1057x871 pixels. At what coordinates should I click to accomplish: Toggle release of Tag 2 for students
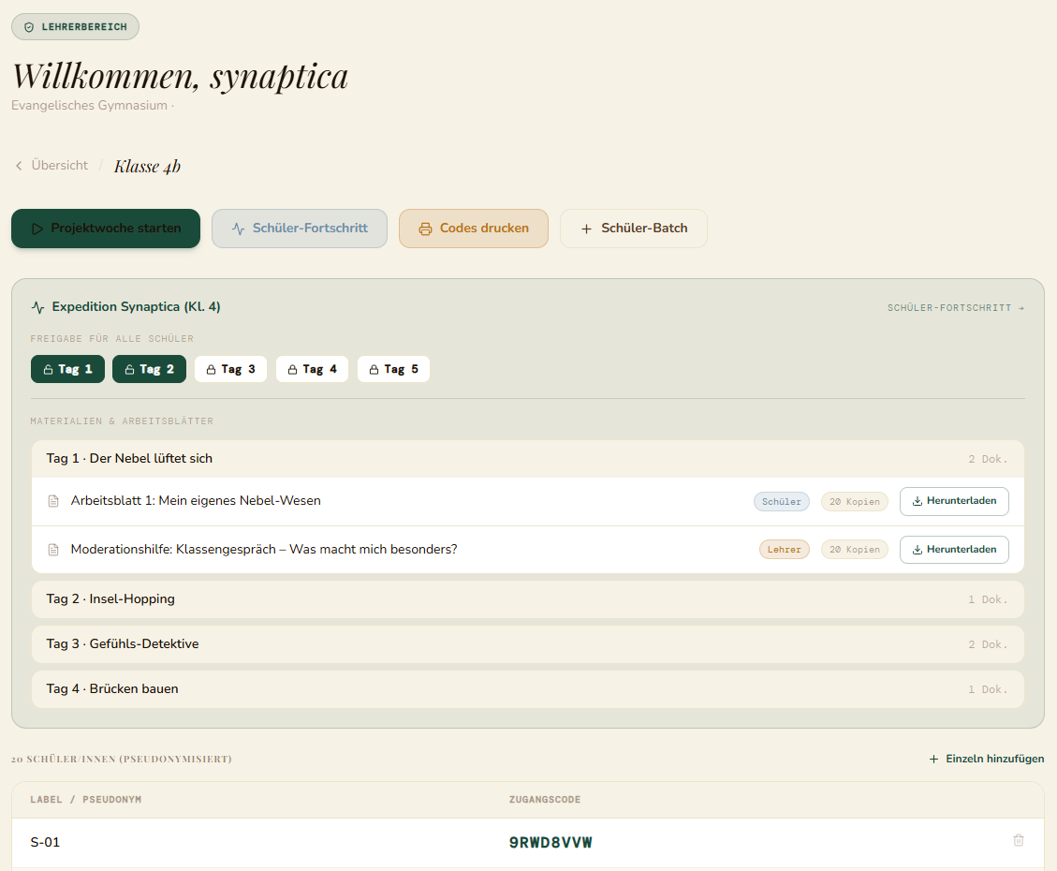click(x=149, y=369)
